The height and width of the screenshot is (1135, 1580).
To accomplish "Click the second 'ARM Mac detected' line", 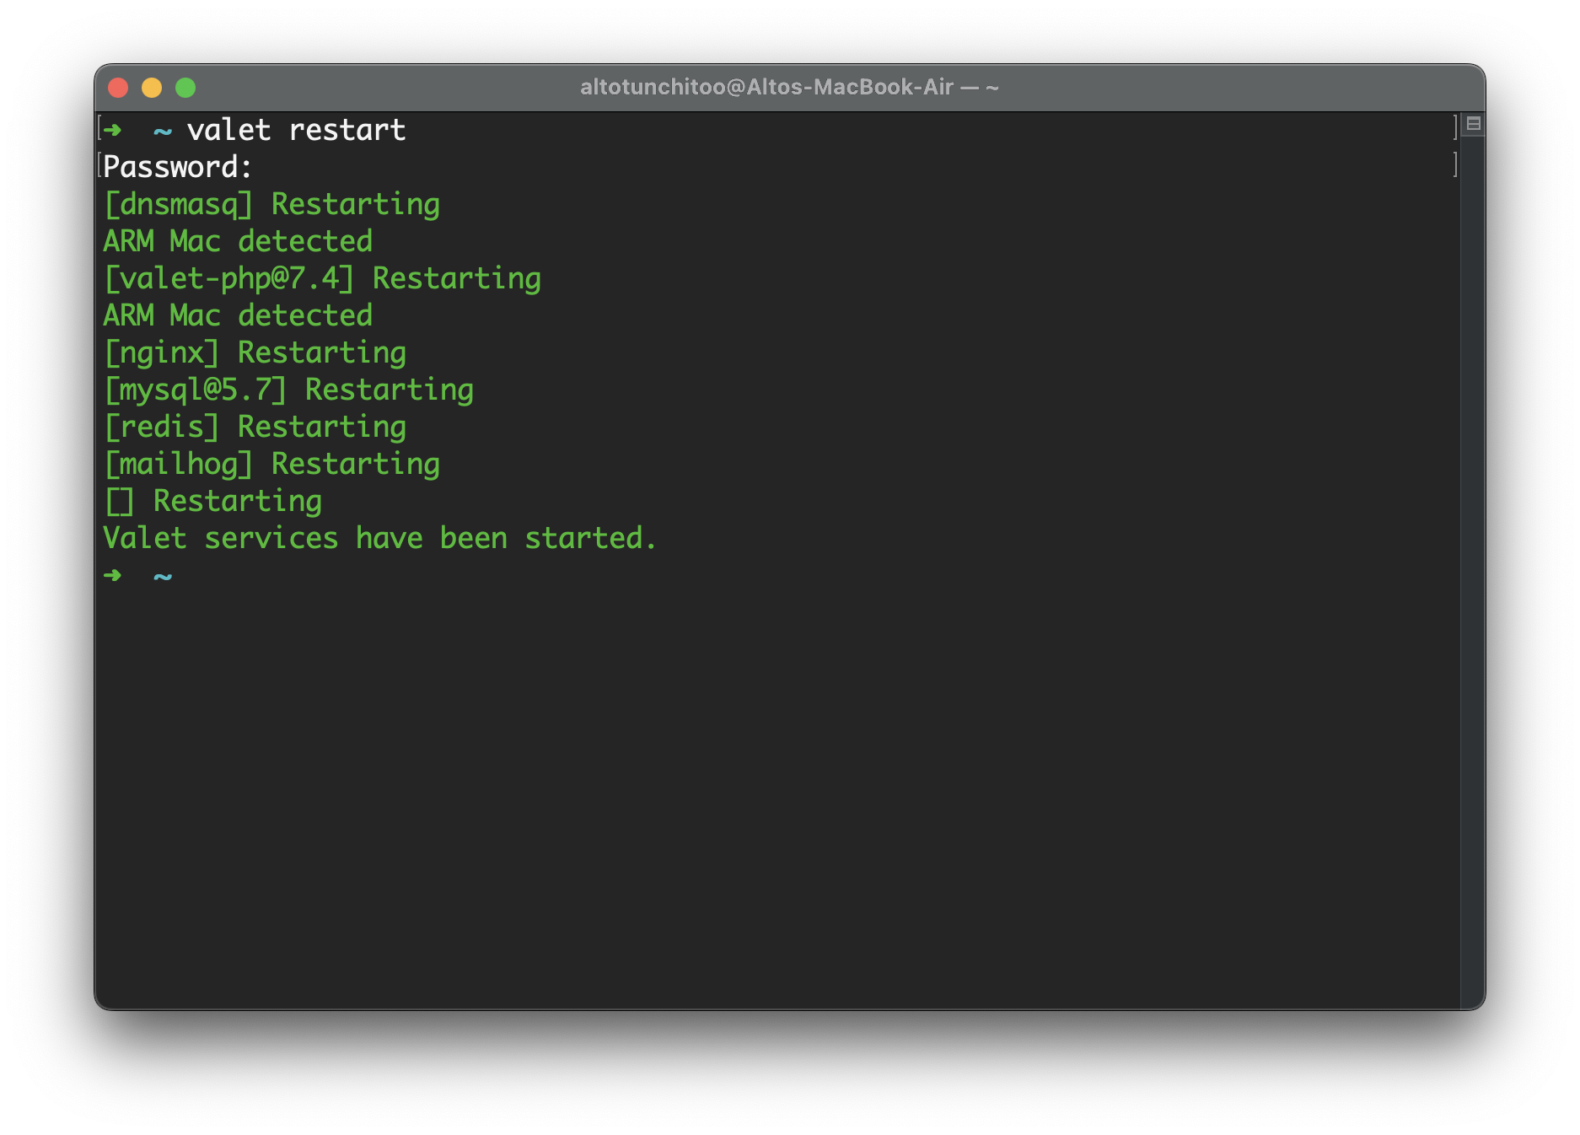I will coord(238,316).
